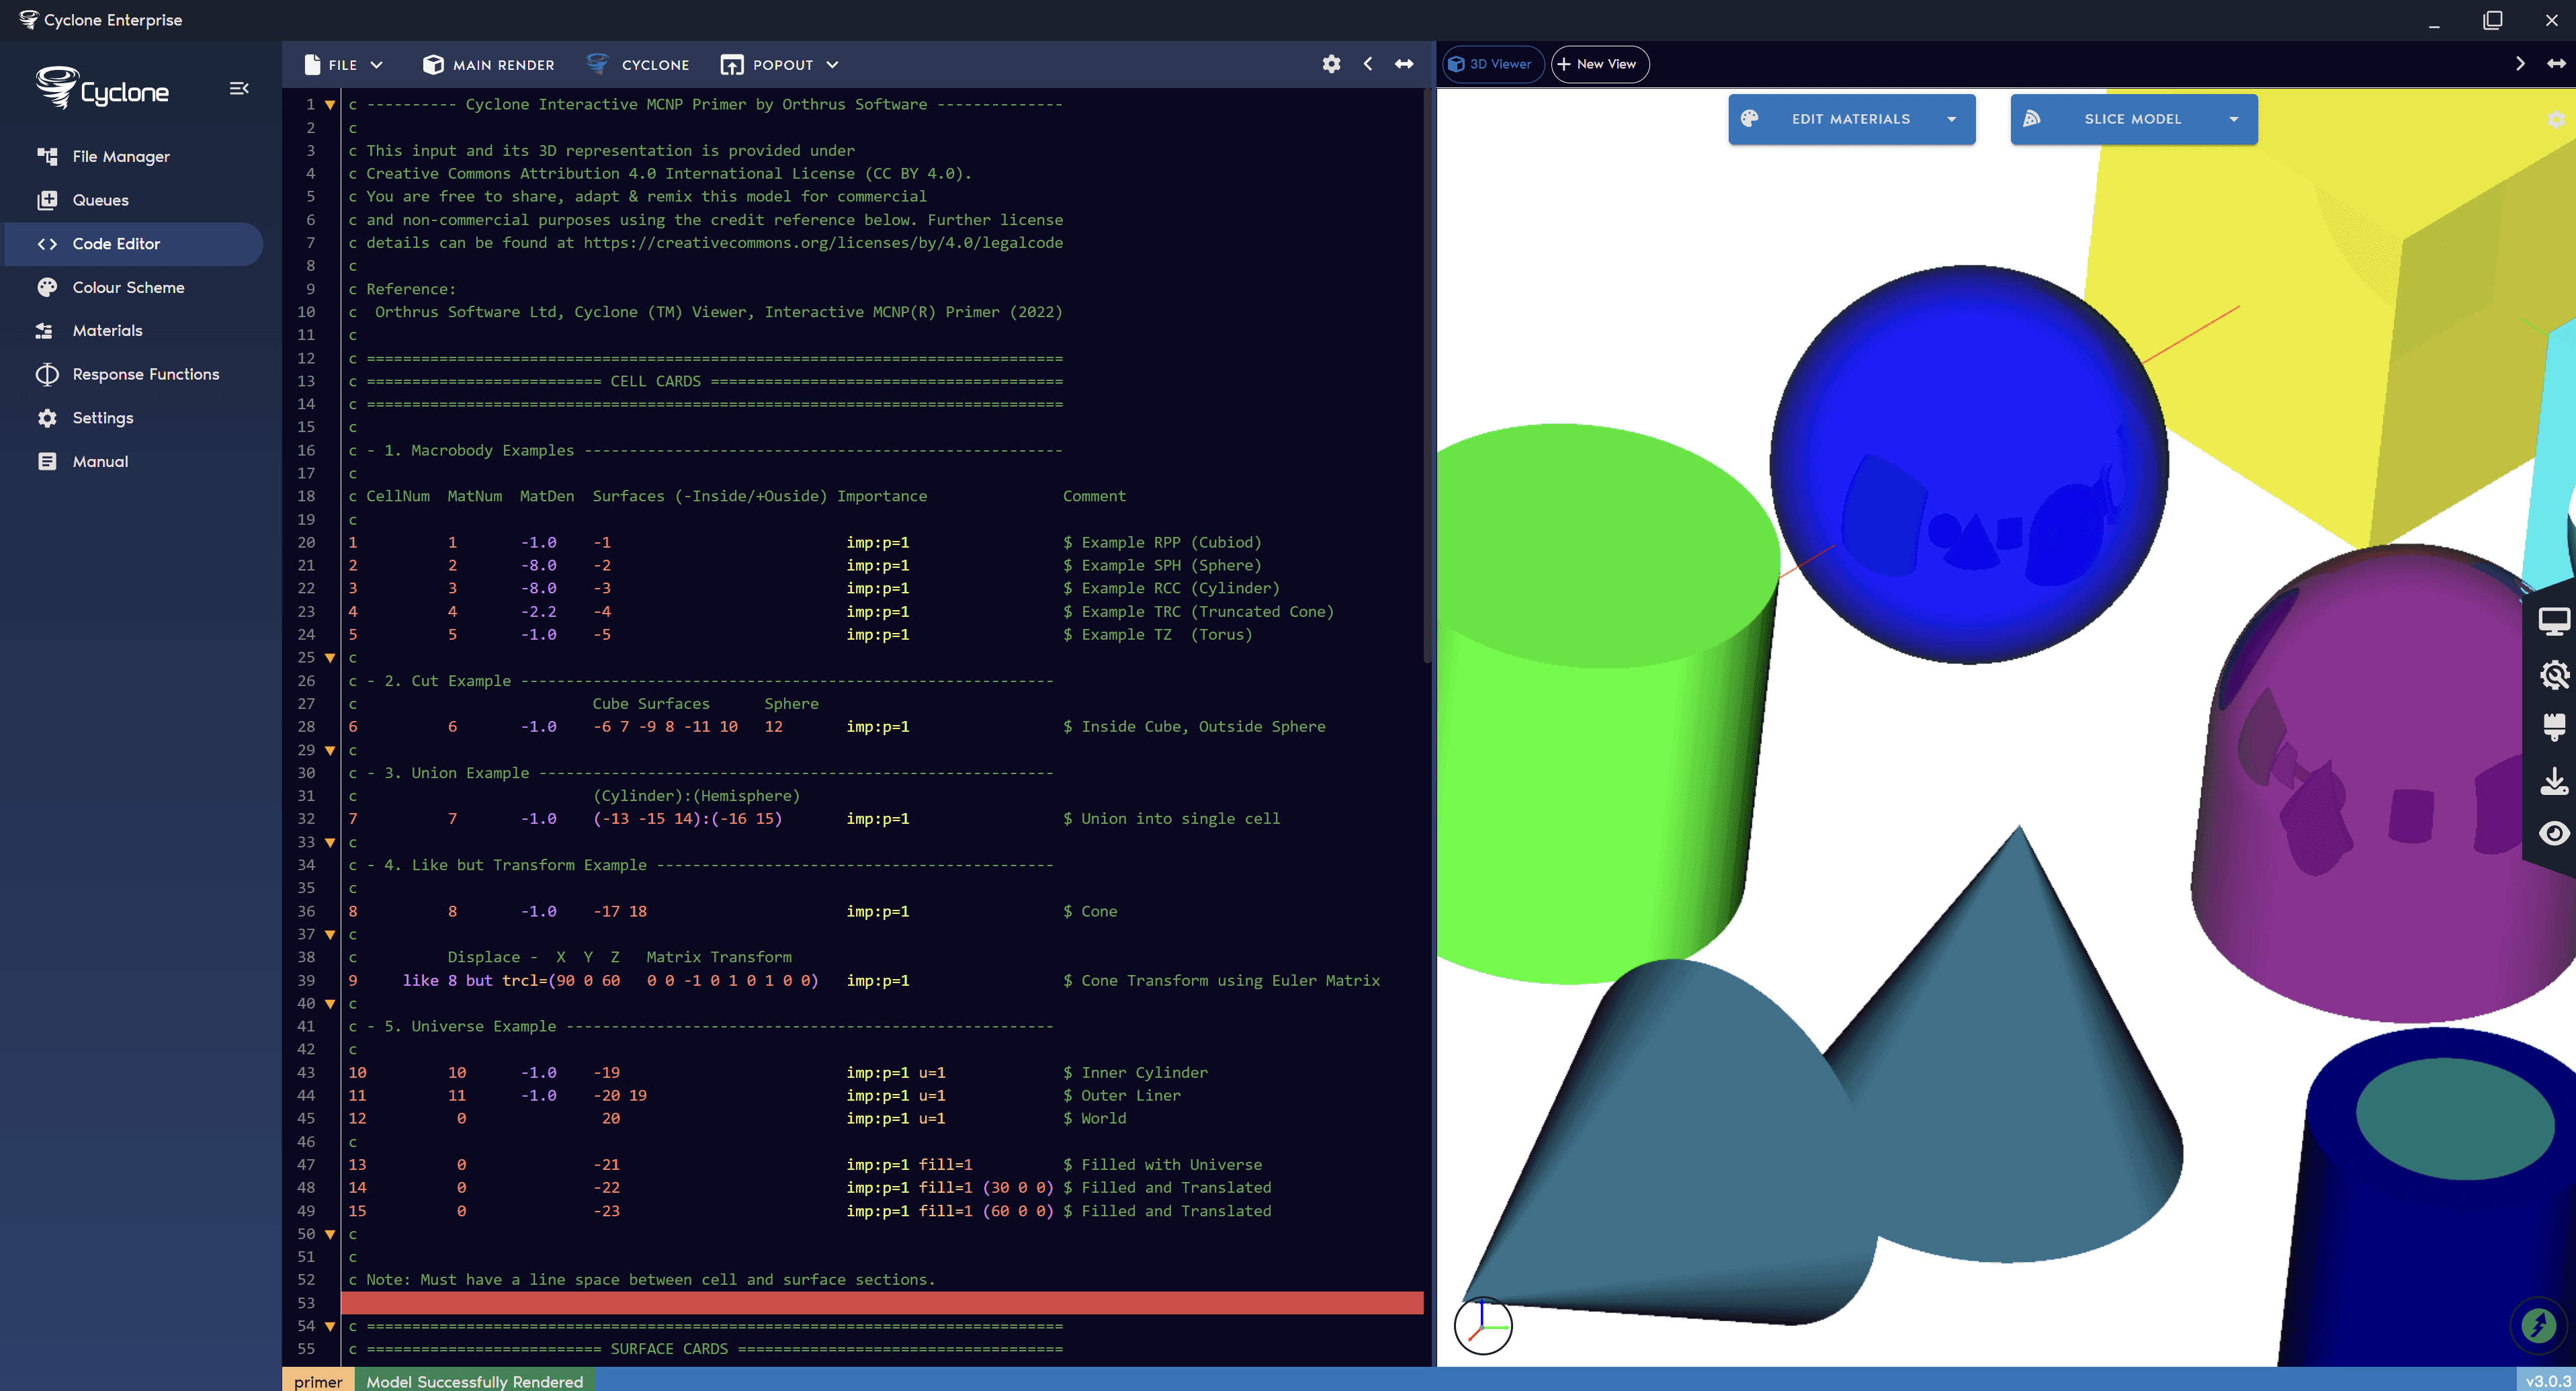Select the primer tab at the bottom
Screen dimensions: 2576x1391
click(318, 1381)
